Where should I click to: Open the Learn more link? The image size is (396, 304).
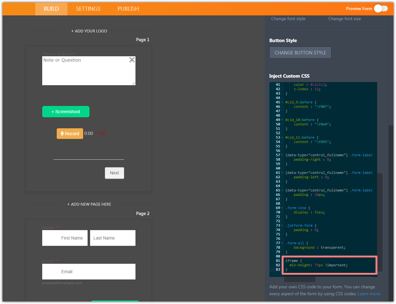point(369,294)
